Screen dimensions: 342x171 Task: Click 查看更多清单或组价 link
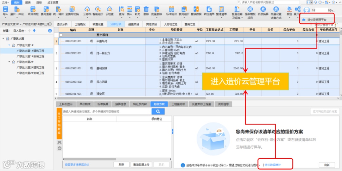[x=77, y=165]
